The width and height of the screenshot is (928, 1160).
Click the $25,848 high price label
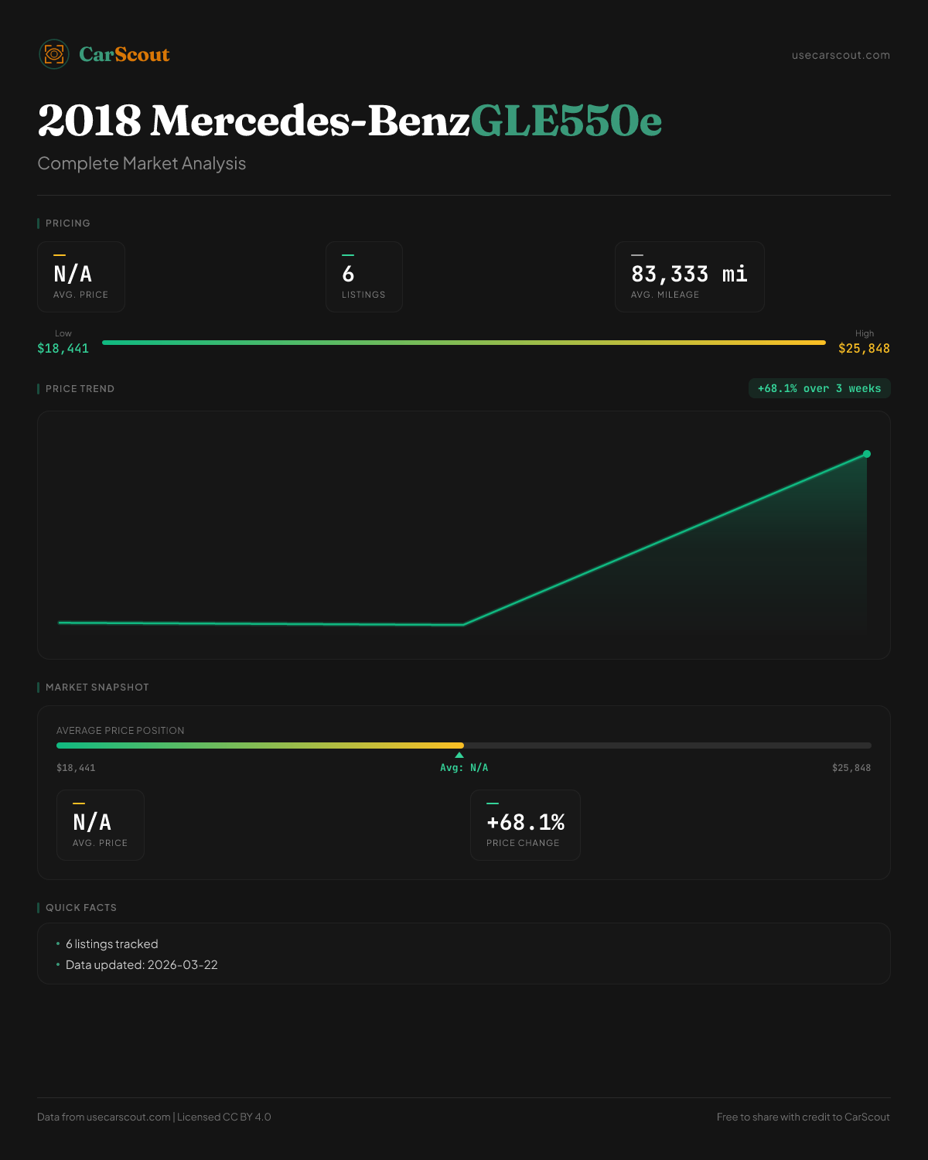point(864,349)
